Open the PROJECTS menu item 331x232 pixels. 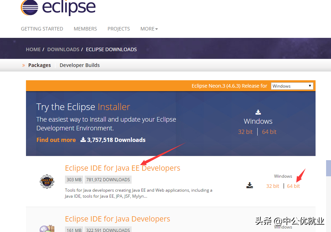coord(118,29)
